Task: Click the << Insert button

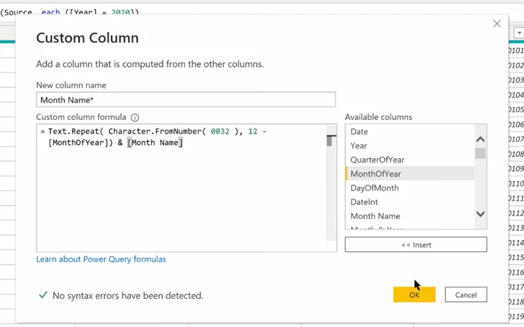Action: 416,244
